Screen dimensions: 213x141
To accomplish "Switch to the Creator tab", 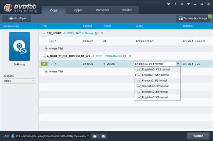I will (126, 10).
